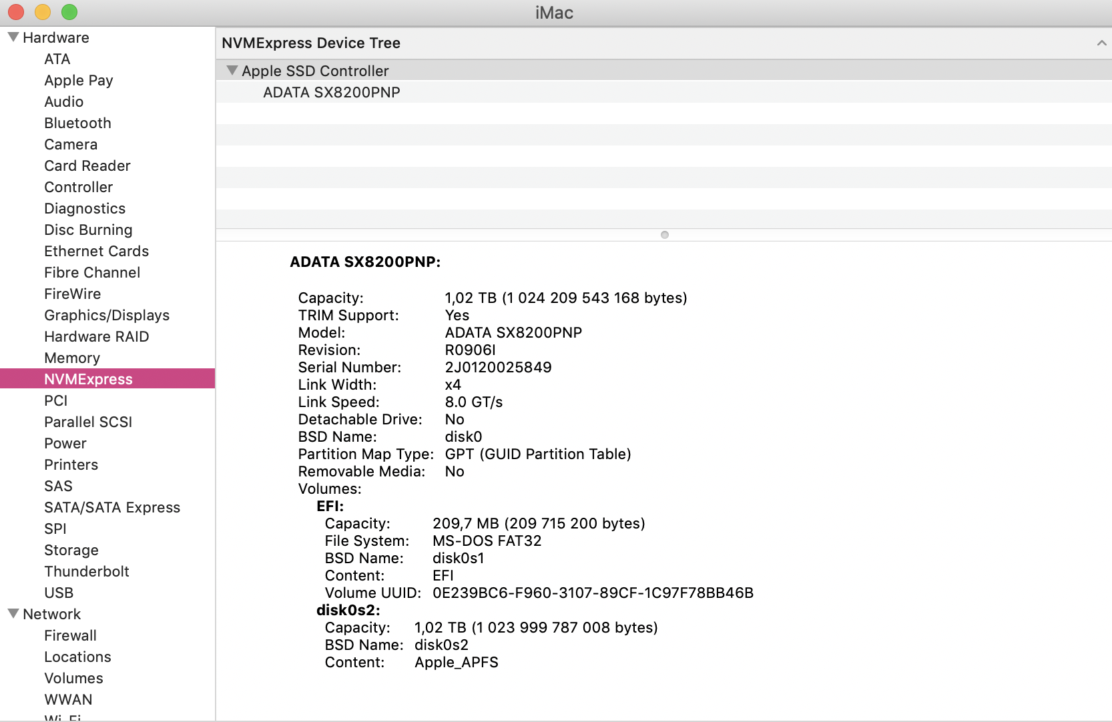Click the yellow minimize window button
The height and width of the screenshot is (722, 1112).
click(x=43, y=12)
